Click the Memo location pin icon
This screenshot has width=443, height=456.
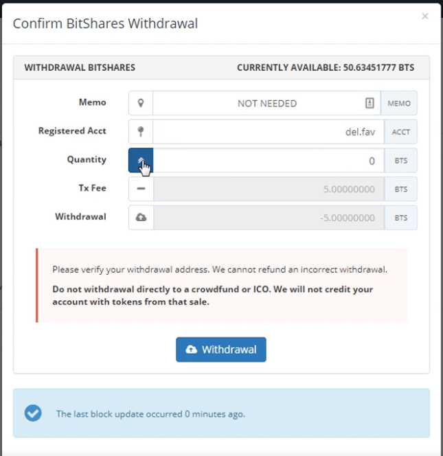tap(141, 103)
